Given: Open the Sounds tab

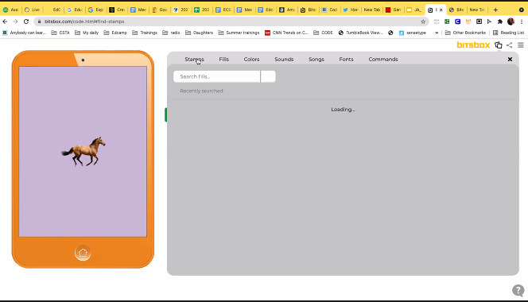Looking at the screenshot, I should pyautogui.click(x=284, y=60).
